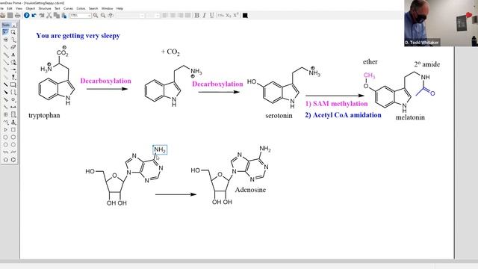Image resolution: width=478 pixels, height=269 pixels.
Task: Select the Template stamp tool
Action: coord(13,123)
